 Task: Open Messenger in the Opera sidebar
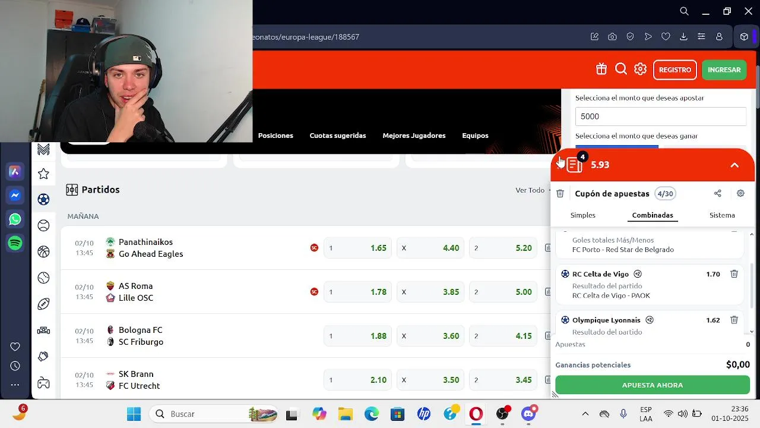[x=15, y=195]
